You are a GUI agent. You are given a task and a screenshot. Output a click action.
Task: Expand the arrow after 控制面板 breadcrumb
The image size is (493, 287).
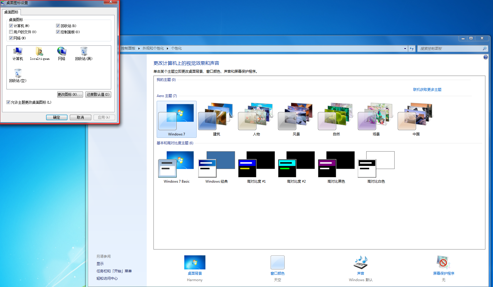139,49
